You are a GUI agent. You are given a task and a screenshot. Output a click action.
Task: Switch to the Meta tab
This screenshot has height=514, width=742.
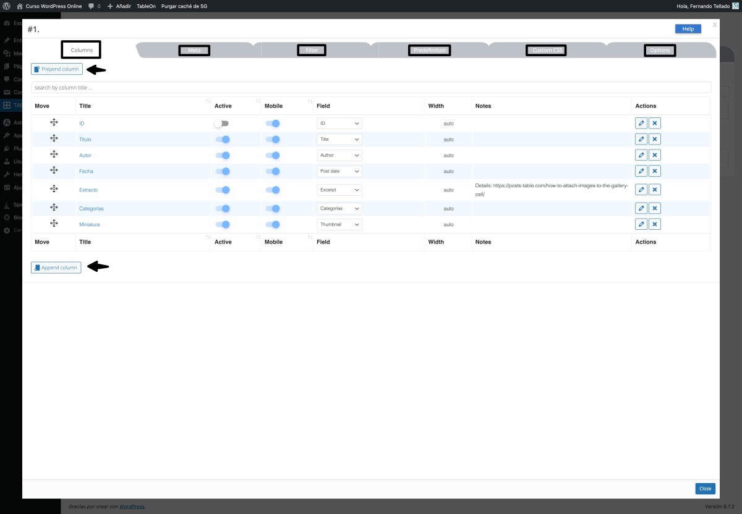[194, 50]
